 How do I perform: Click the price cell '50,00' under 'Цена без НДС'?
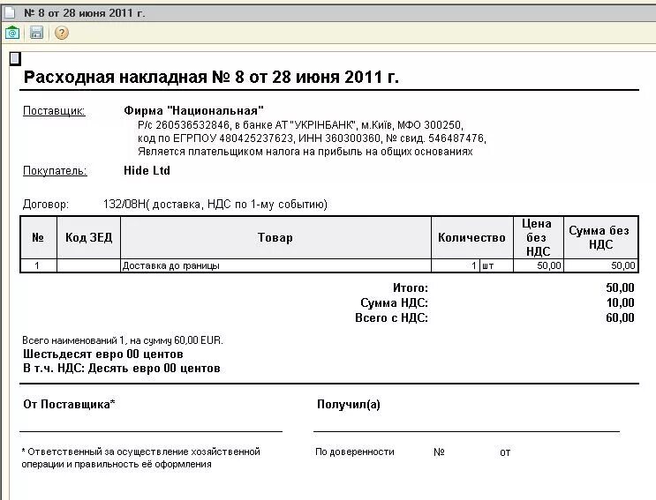(538, 265)
